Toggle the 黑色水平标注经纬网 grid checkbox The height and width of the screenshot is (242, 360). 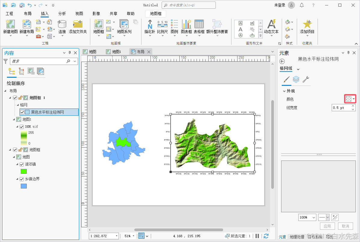(22, 112)
